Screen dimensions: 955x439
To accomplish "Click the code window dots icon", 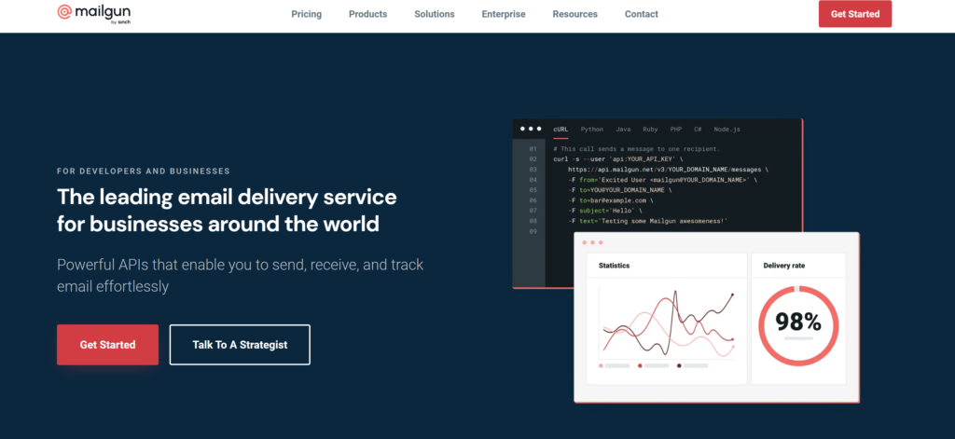I will pyautogui.click(x=530, y=130).
